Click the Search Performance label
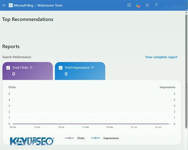Screen dimensions: 188x150 17,57
